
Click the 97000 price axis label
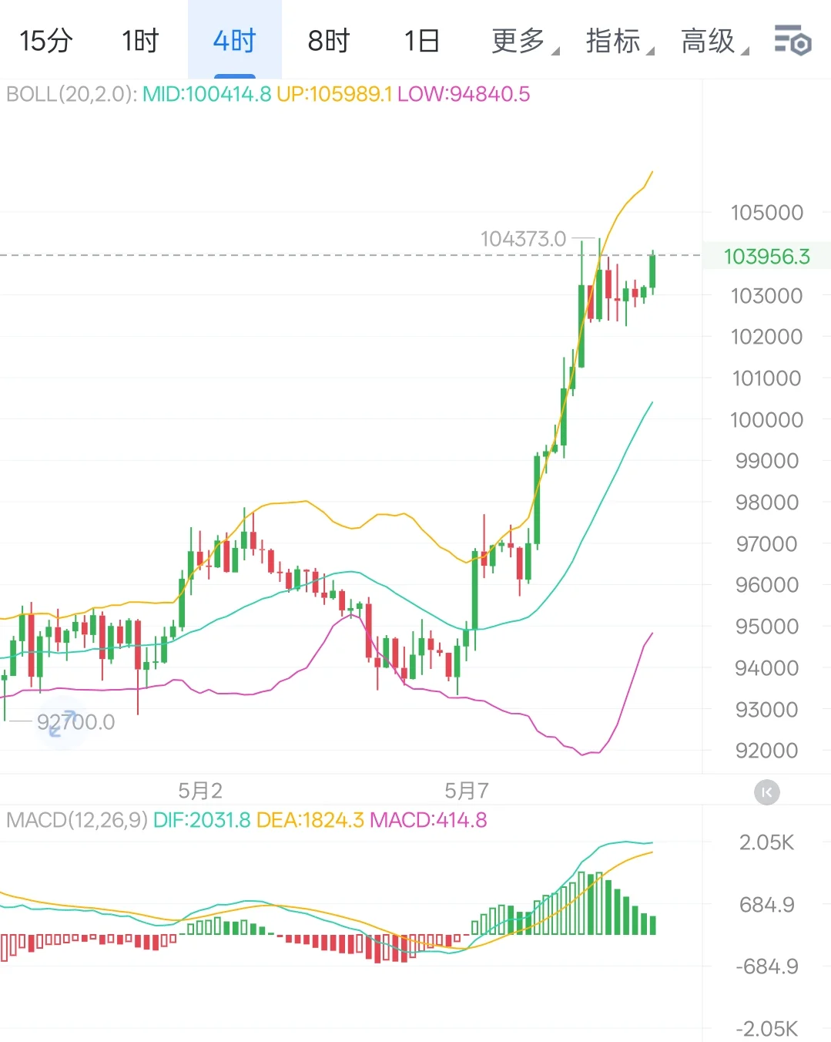point(766,544)
